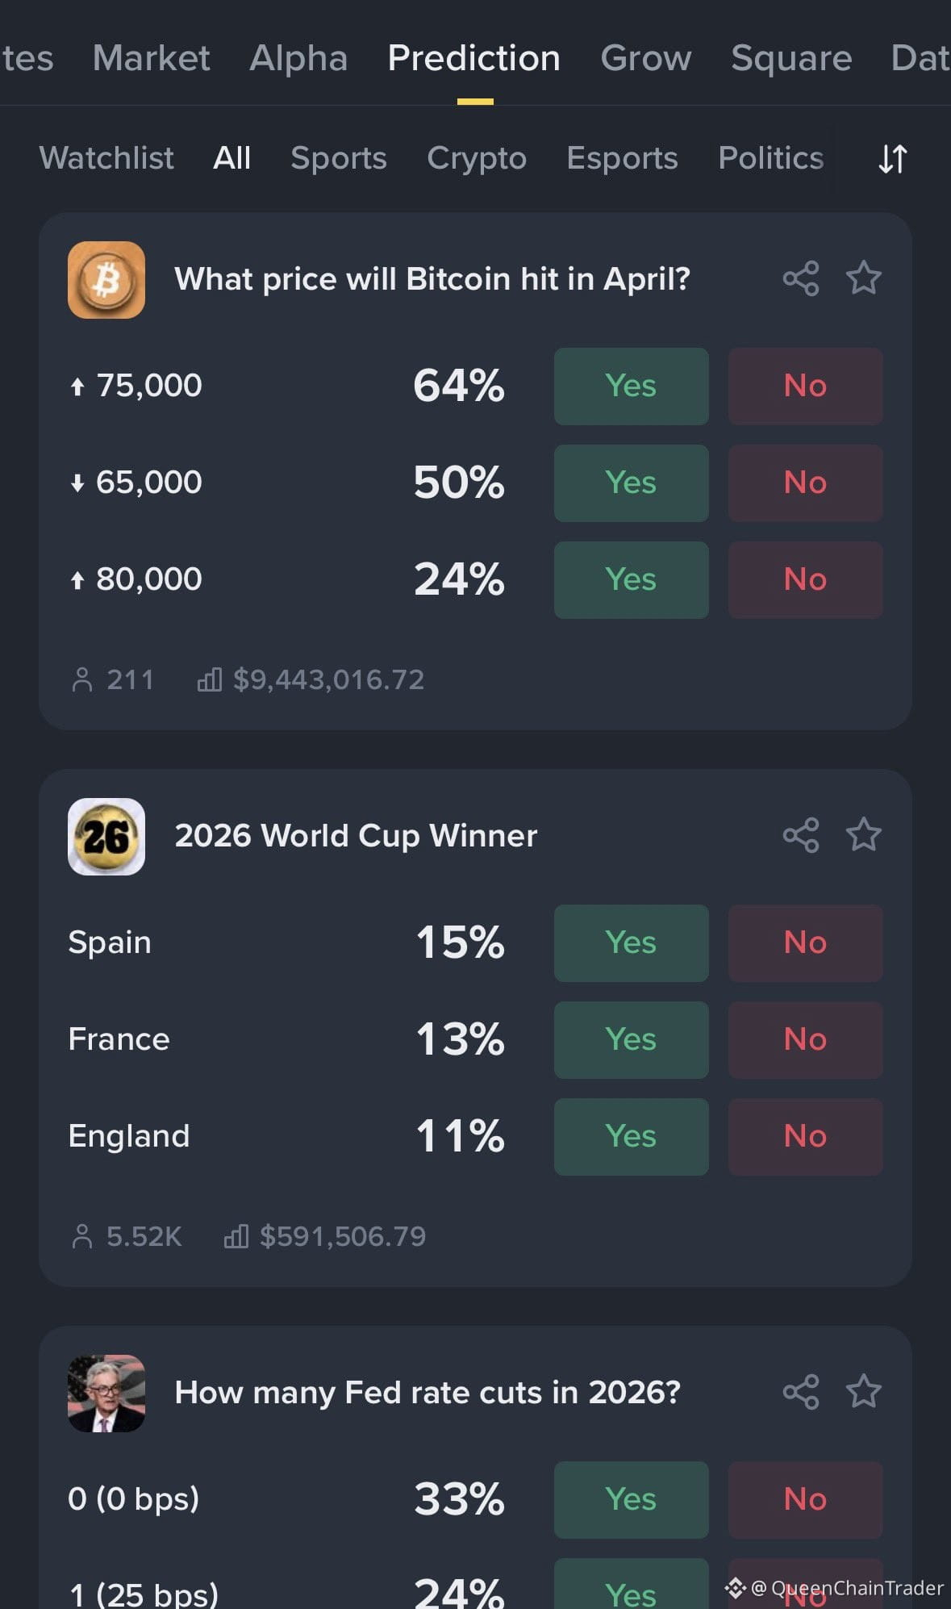Buy Yes on Bitcoin hitting 75,000
Screen dimensions: 951x1609
[x=632, y=387]
